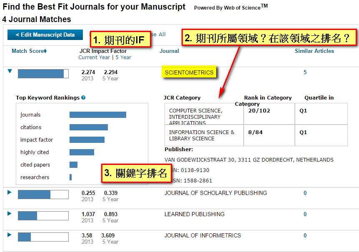This screenshot has width=359, height=252.
Task: Sort results by Match Score
Action: (x=29, y=51)
